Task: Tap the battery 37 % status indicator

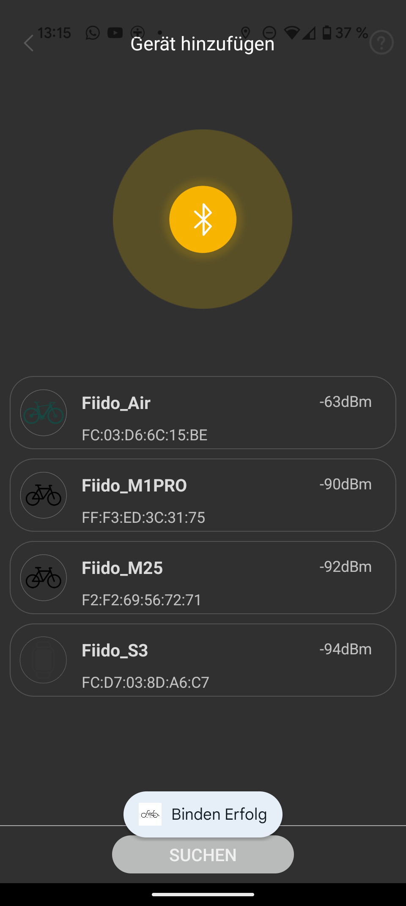Action: (x=345, y=33)
